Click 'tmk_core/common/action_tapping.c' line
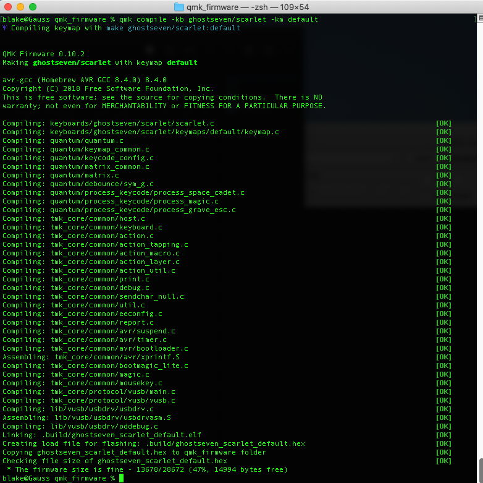The width and height of the screenshot is (483, 483). (95, 244)
